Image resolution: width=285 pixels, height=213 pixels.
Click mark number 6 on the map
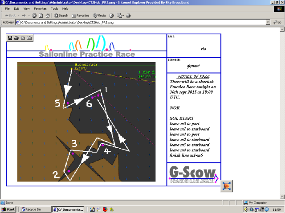[89, 104]
